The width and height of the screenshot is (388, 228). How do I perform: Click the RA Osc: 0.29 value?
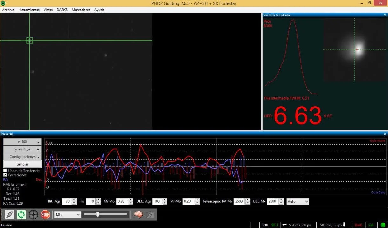pyautogui.click(x=13, y=203)
